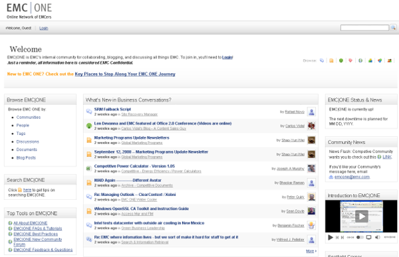Click the EMC ONE logo at top left
This screenshot has height=257, width=399.
(x=29, y=11)
